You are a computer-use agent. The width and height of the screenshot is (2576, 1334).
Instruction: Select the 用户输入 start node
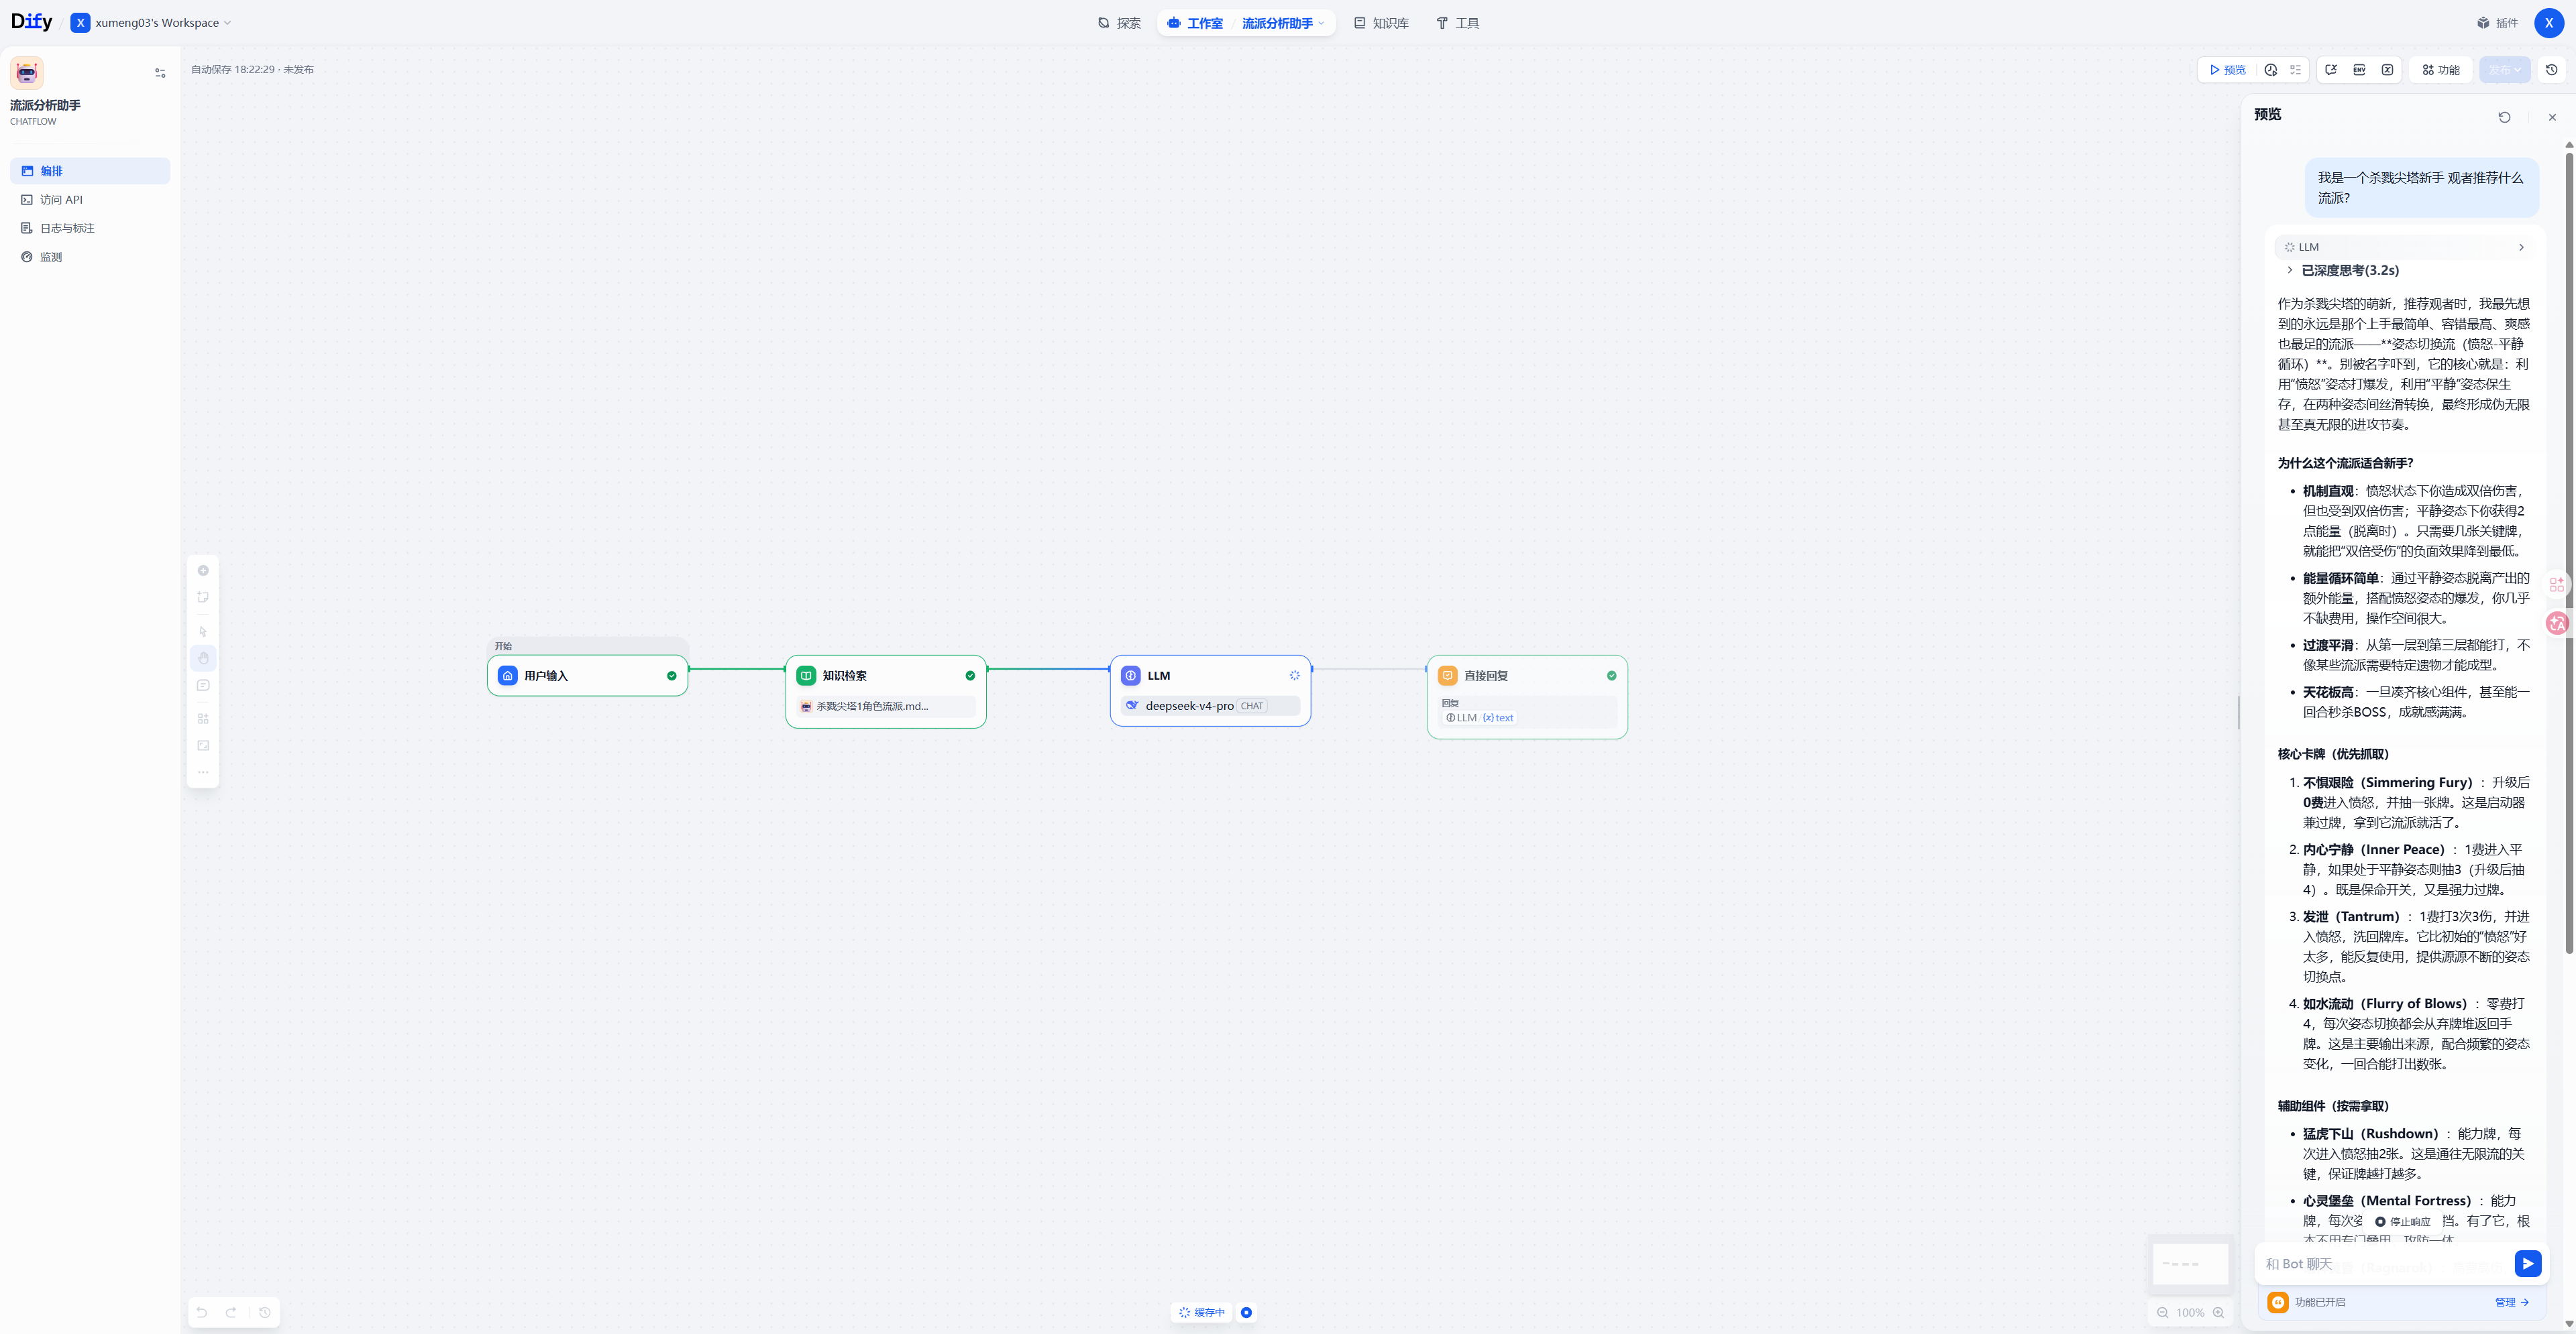(588, 676)
